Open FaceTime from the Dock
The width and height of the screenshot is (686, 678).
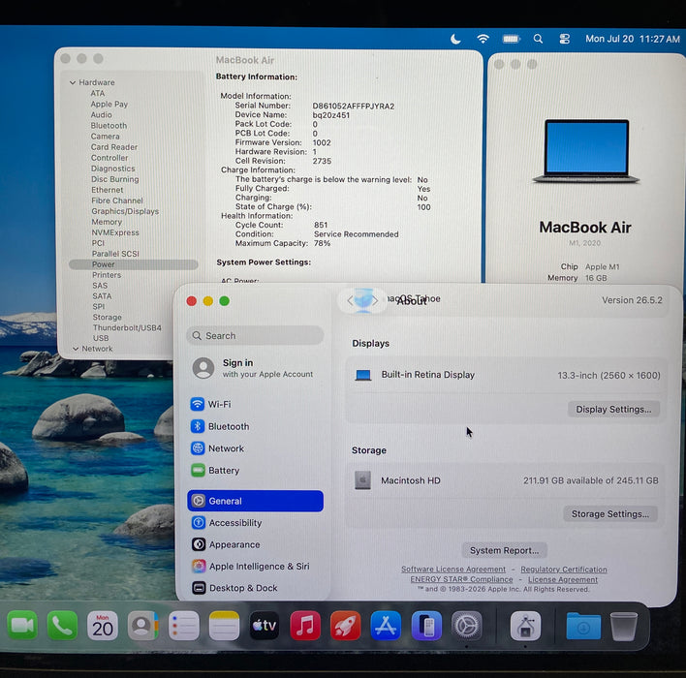(x=21, y=626)
